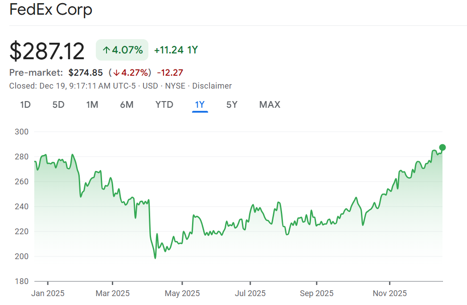Open the 6M time range tab

127,105
